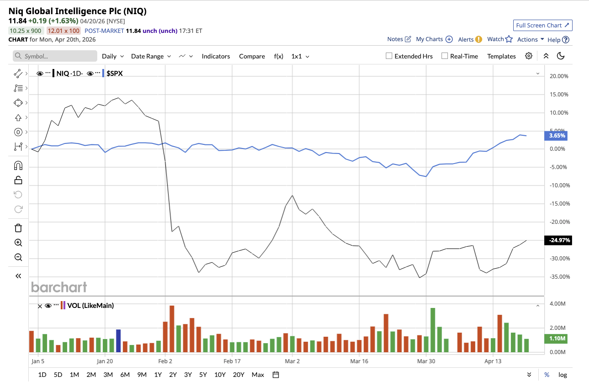
Task: Hide the NIQ price series
Action: pos(40,73)
